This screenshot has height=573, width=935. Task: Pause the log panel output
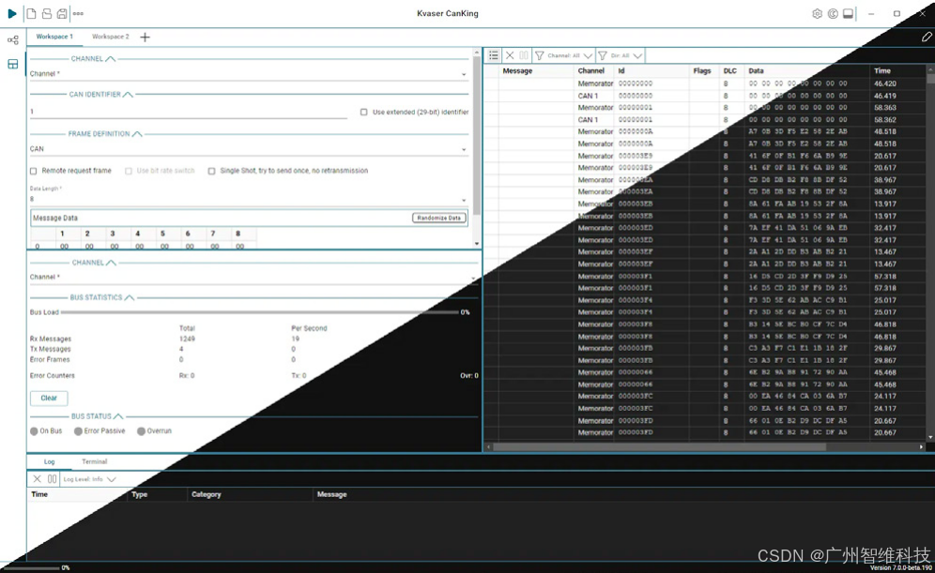click(x=52, y=479)
